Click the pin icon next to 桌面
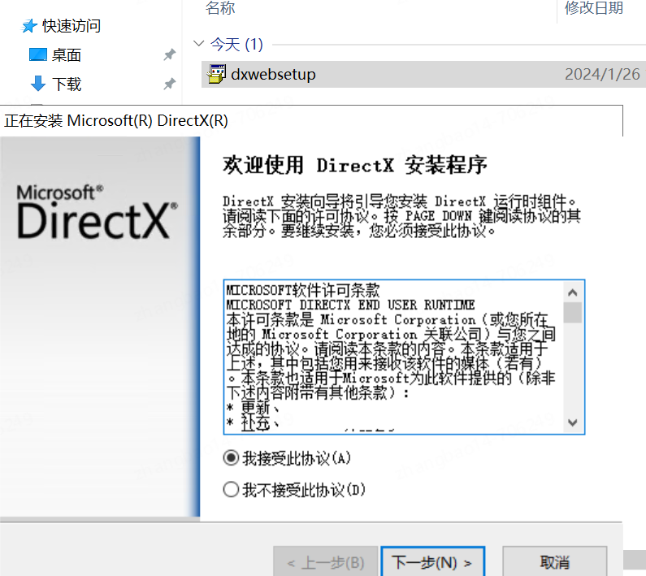Image resolution: width=646 pixels, height=576 pixels. pyautogui.click(x=169, y=54)
